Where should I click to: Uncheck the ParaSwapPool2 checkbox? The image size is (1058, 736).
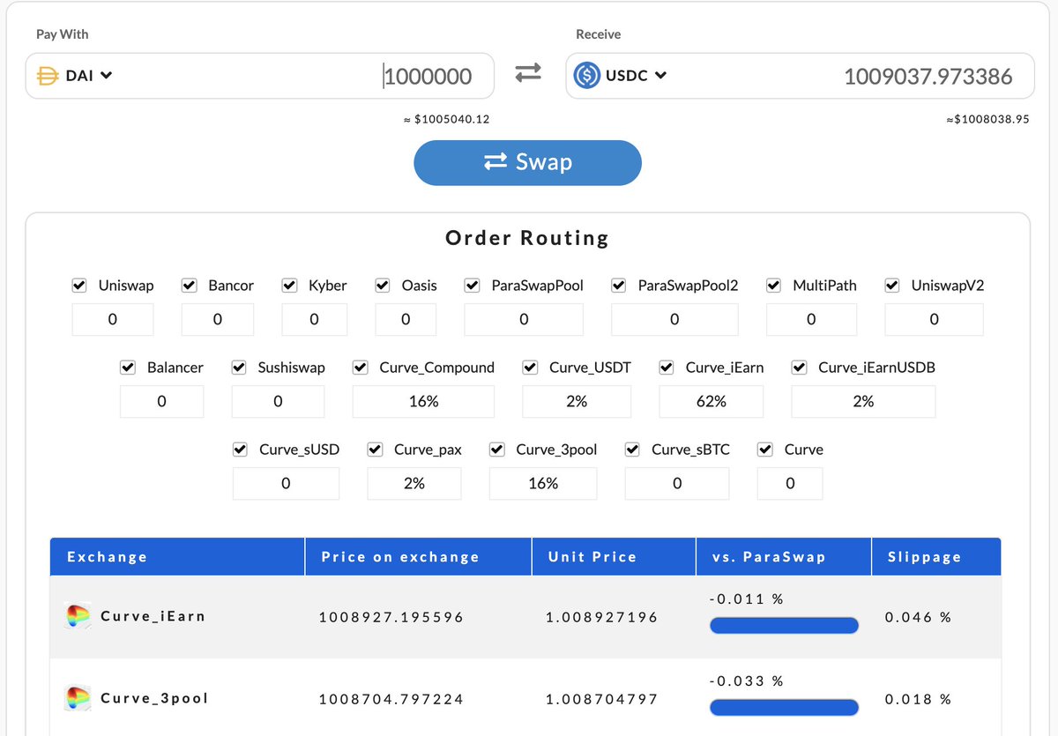pos(619,286)
